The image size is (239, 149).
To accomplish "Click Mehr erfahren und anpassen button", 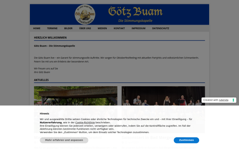I will click(x=64, y=140).
